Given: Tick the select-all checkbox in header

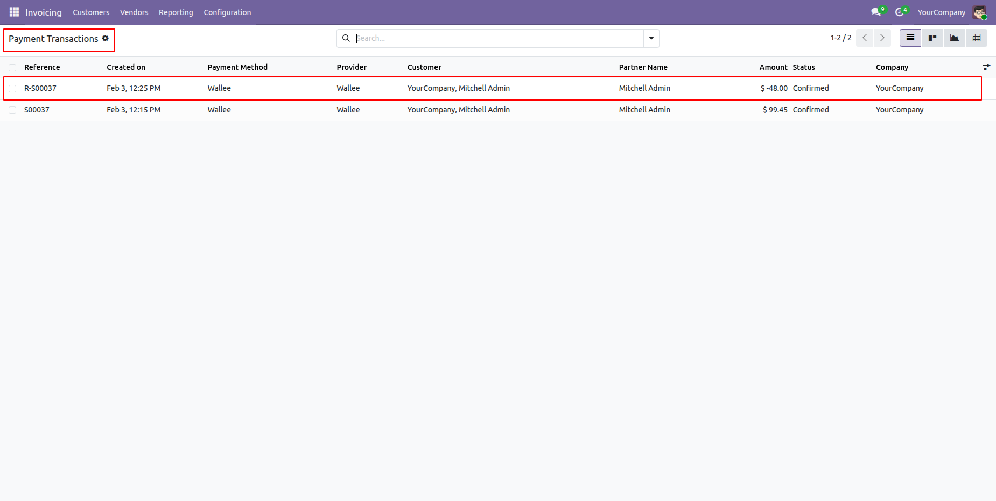Looking at the screenshot, I should (x=12, y=68).
